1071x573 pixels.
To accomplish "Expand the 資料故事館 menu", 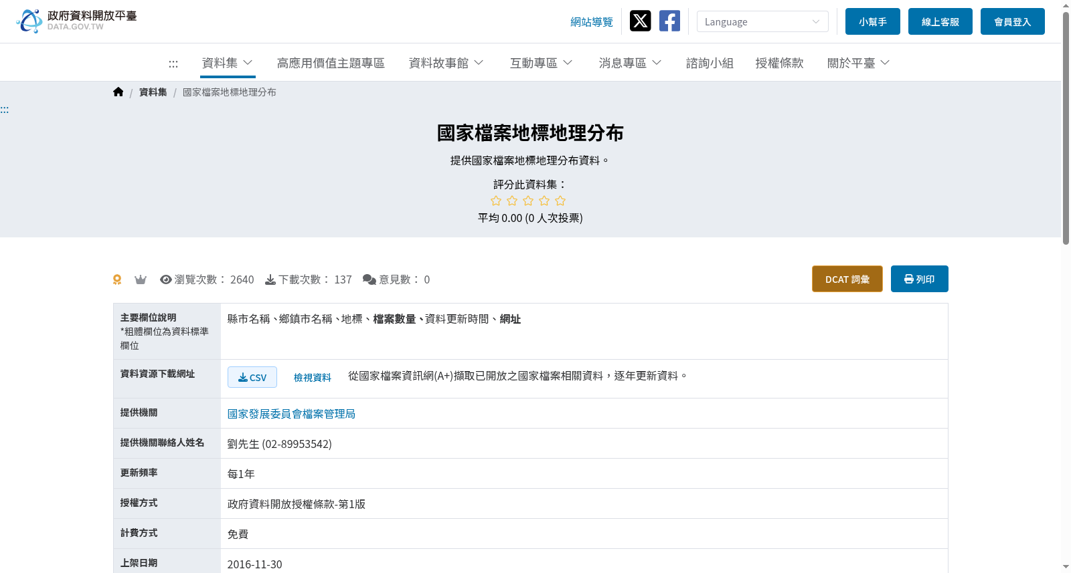I will click(446, 63).
